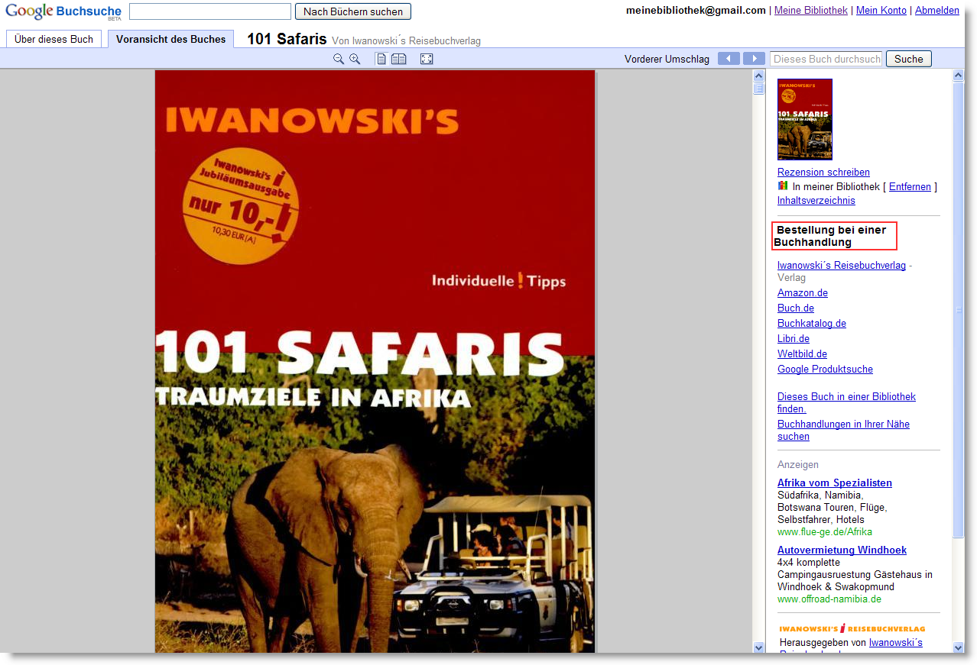Focus the 'Dieses Buch durchsuchen' field
The image size is (977, 665).
pos(826,59)
